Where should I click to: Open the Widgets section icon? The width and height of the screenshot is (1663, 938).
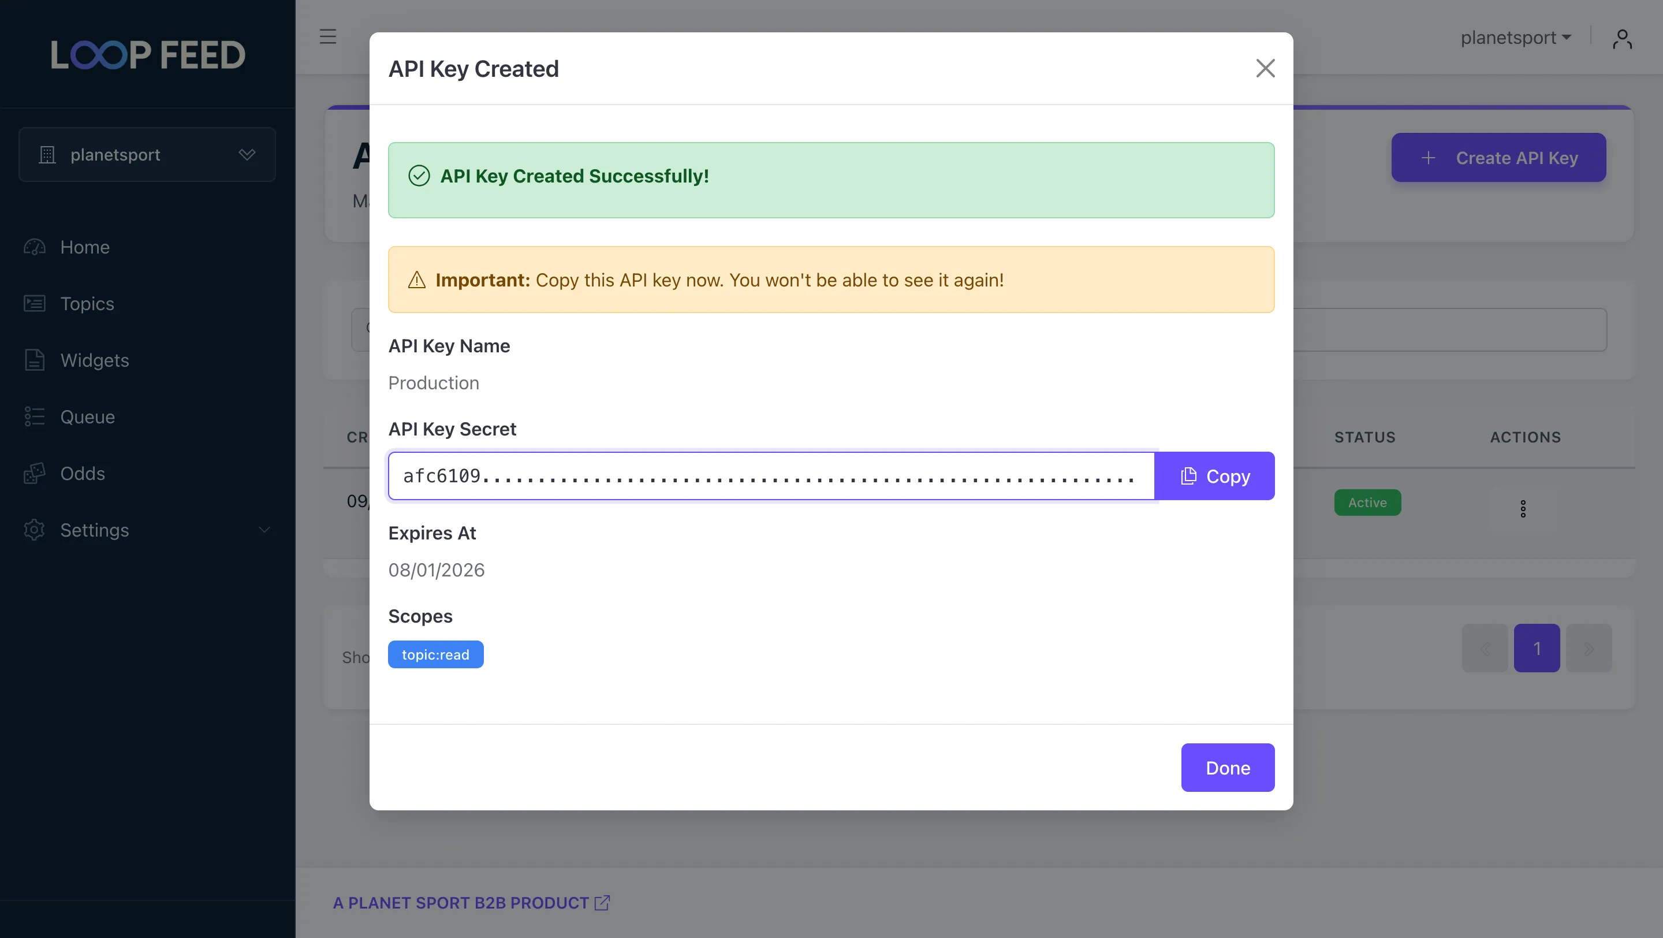pyautogui.click(x=34, y=360)
